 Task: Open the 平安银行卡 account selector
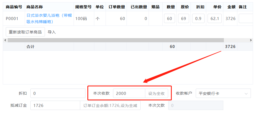coord(221,94)
